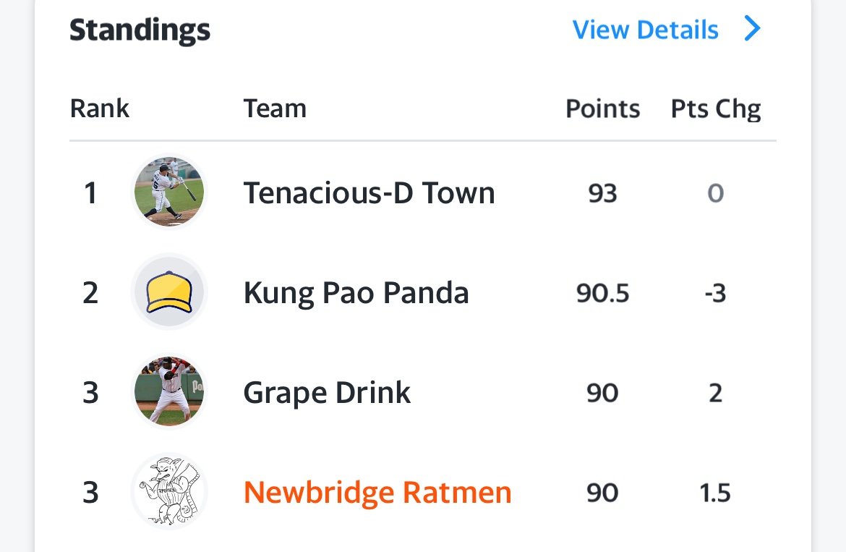Tap the blue chevron beside View Details
Viewport: 846px width, 552px height.
[x=753, y=29]
